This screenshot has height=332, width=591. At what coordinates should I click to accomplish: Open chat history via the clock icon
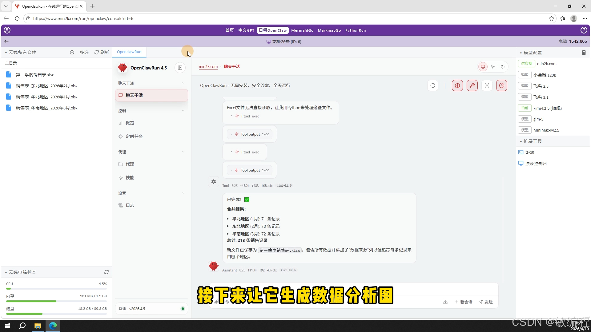[502, 85]
